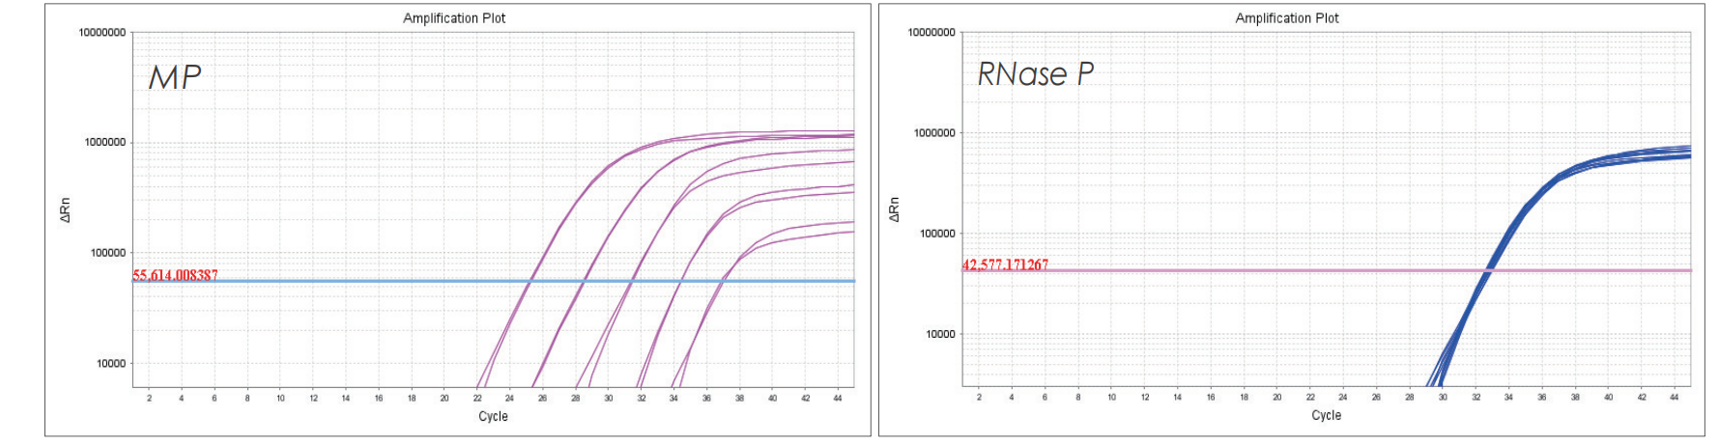Click the Cycle axis label under RNase P plot
The width and height of the screenshot is (1719, 444).
tap(1326, 415)
